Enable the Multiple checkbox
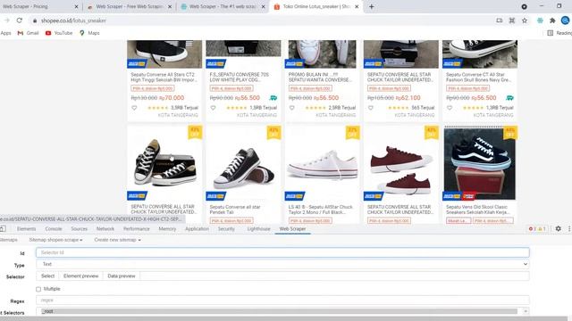Screen dimensions: 572x321 pos(38,289)
